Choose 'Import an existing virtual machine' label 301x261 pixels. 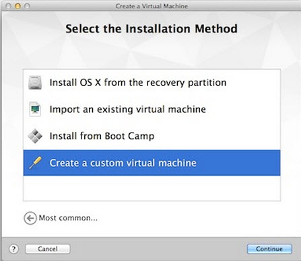pos(128,109)
